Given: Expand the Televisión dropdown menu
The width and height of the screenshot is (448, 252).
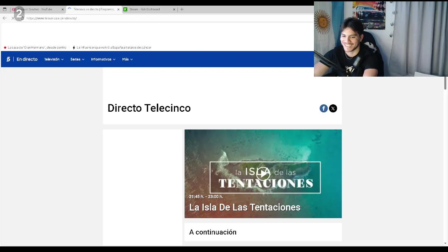Looking at the screenshot, I should 54,59.
